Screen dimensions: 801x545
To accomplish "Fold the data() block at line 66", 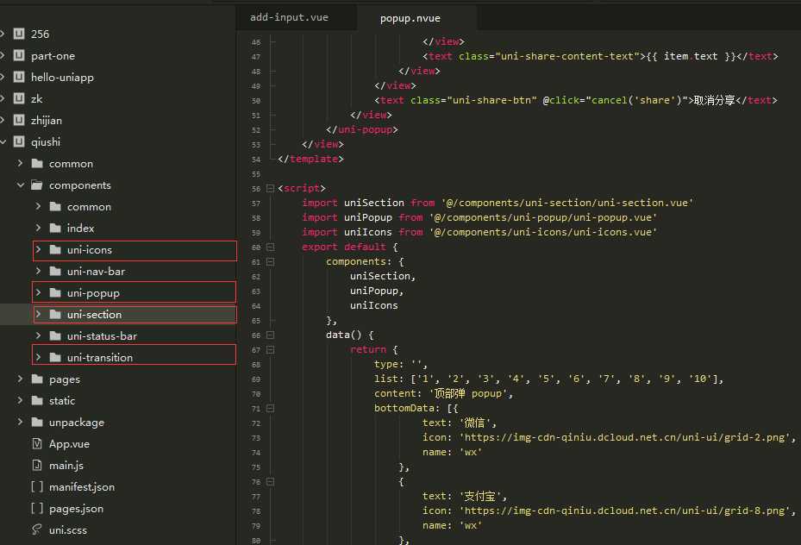I will [270, 335].
